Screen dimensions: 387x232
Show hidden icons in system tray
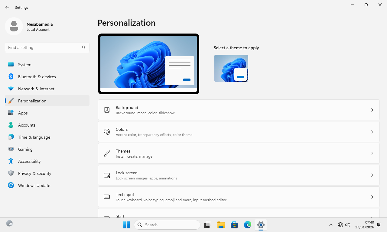(331, 225)
